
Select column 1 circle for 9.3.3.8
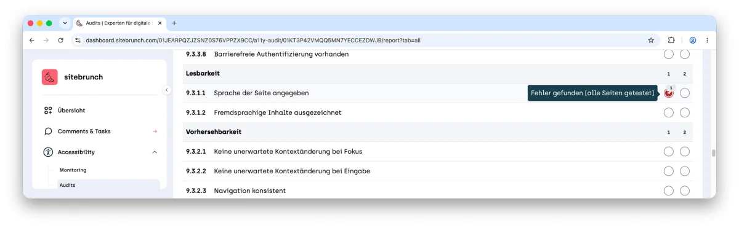coord(669,54)
